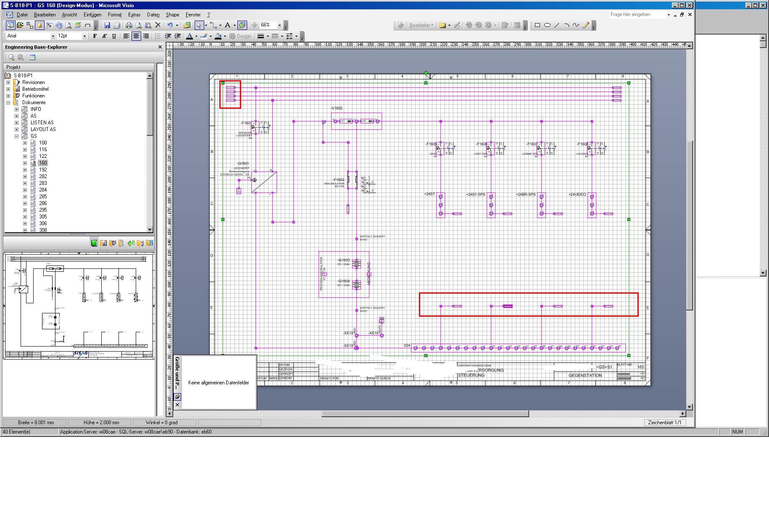Click the page overview thumbnail in the left panel
769x528 pixels.
click(x=79, y=306)
